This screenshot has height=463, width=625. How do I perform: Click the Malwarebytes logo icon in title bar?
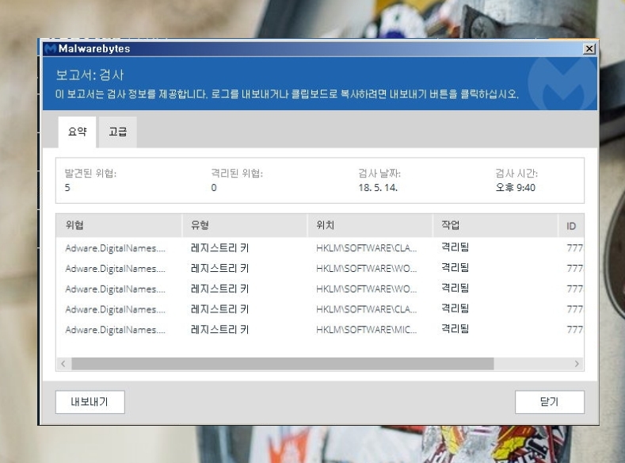click(x=50, y=48)
